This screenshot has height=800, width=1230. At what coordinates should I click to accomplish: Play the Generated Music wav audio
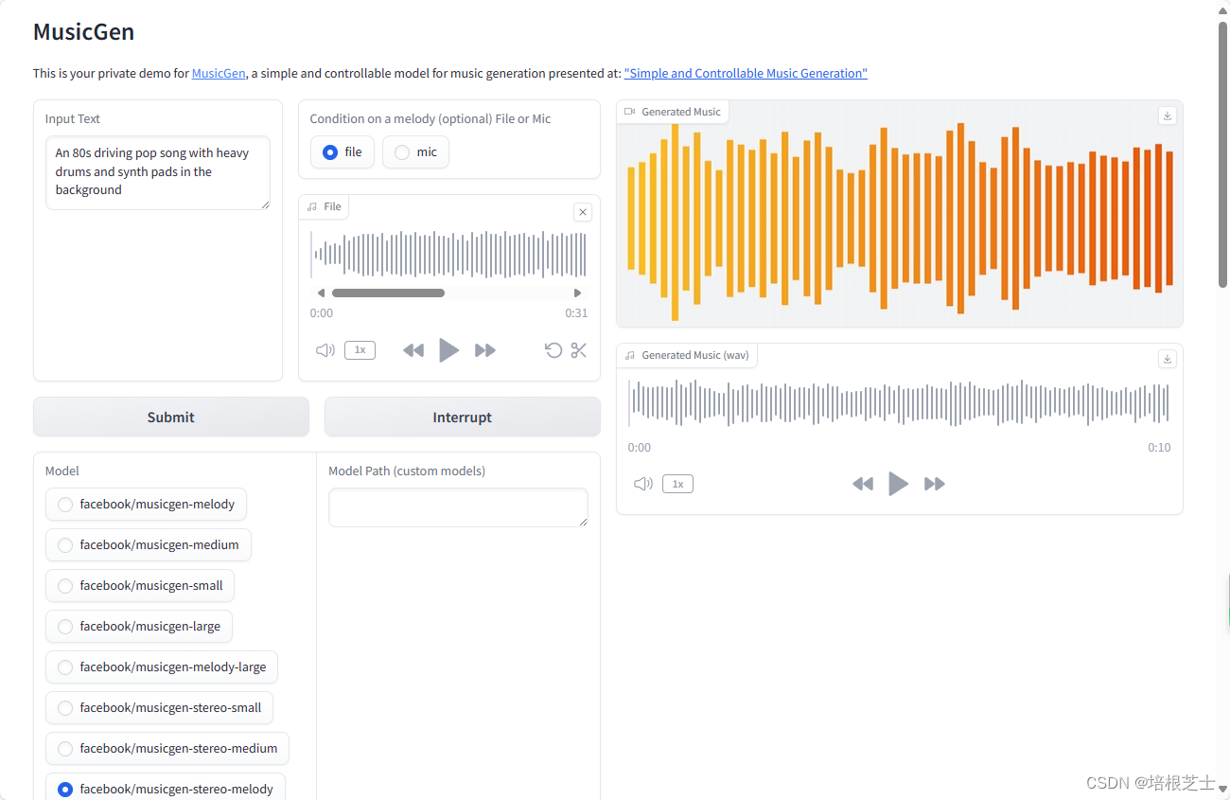(899, 484)
